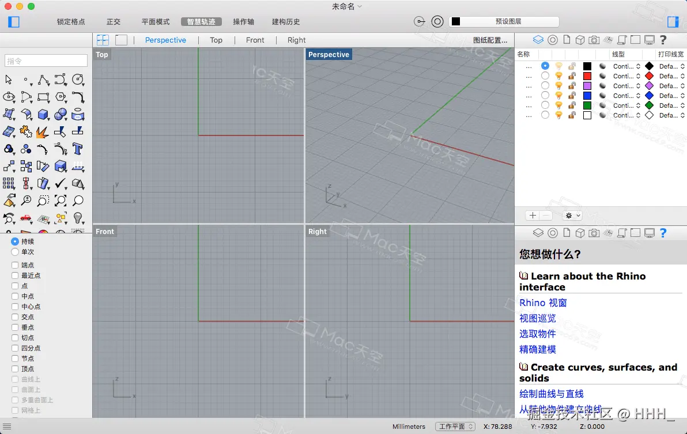Toggle visibility bulb of purple layer
This screenshot has height=434, width=687.
[558, 86]
